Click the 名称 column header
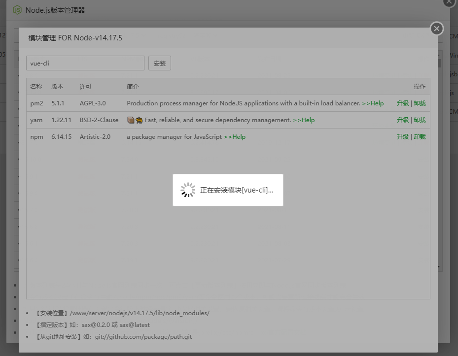458x356 pixels. click(36, 86)
